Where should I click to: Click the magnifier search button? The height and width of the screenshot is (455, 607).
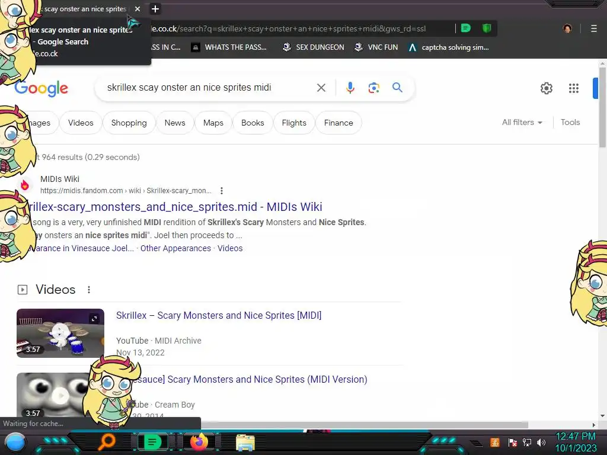pos(397,88)
